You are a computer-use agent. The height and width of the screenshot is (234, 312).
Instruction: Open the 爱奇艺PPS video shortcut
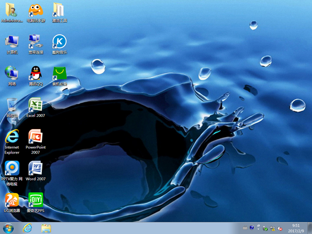35,200
